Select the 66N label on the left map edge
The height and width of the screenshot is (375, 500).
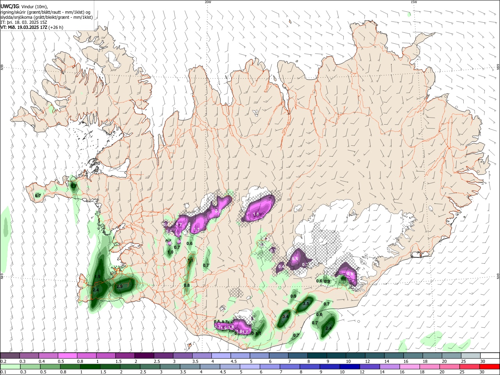[2, 68]
